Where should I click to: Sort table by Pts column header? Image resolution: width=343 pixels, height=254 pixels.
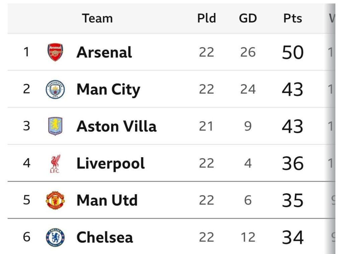click(293, 18)
